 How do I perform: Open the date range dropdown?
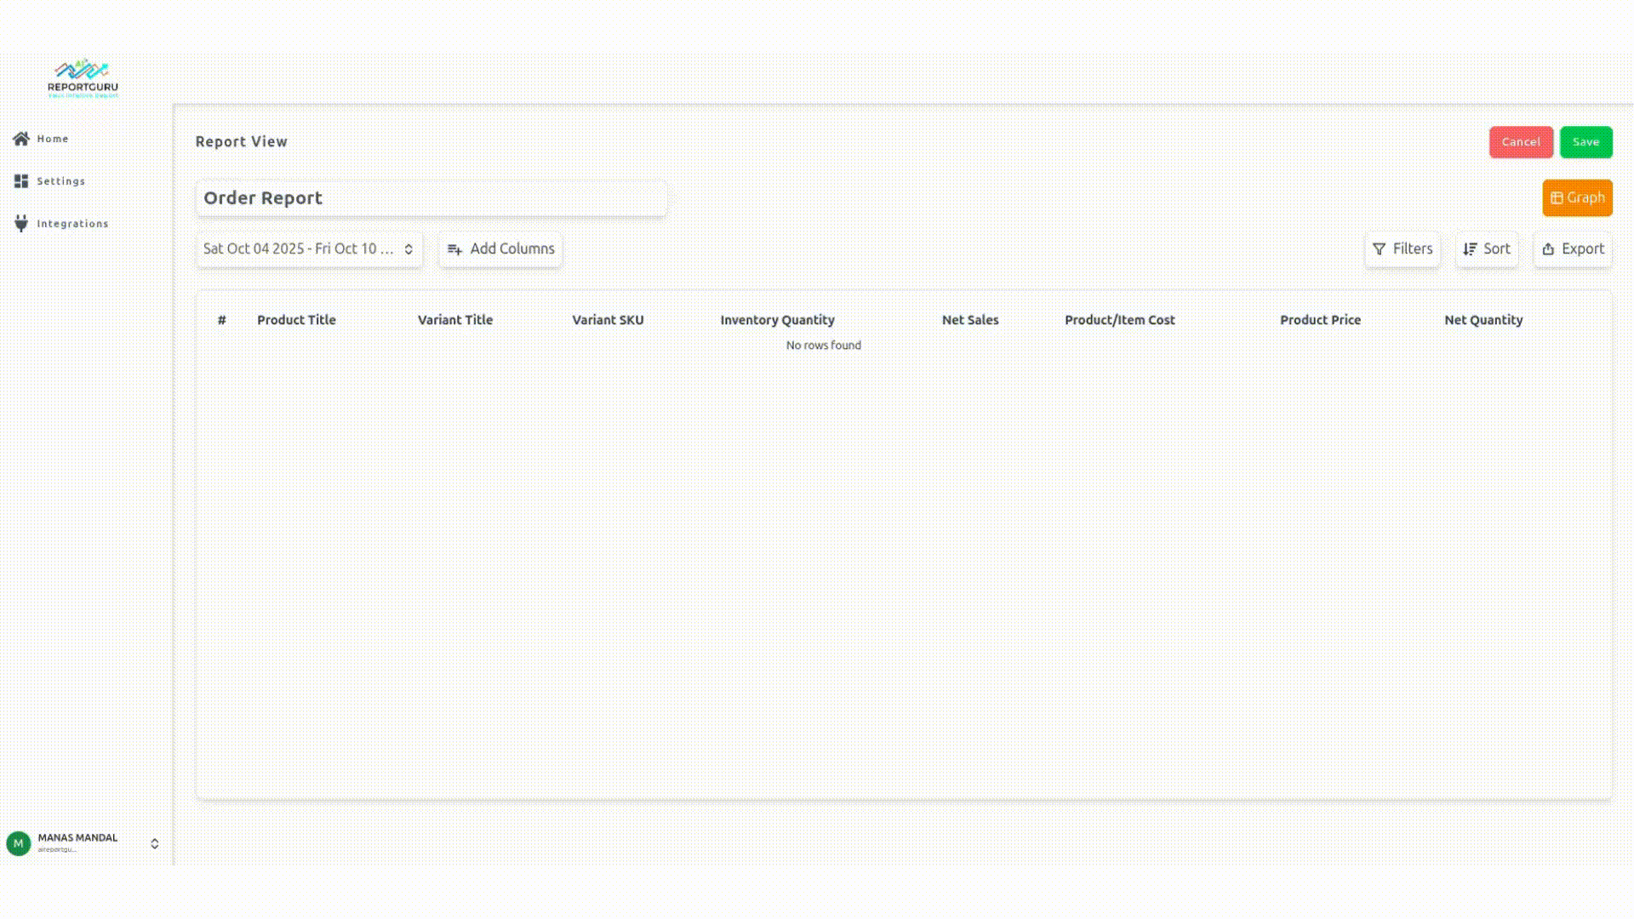point(309,249)
